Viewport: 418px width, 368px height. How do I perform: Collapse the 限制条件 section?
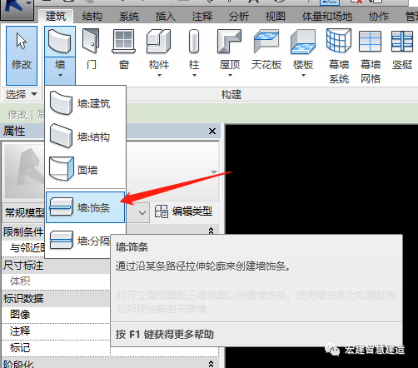[x=211, y=231]
